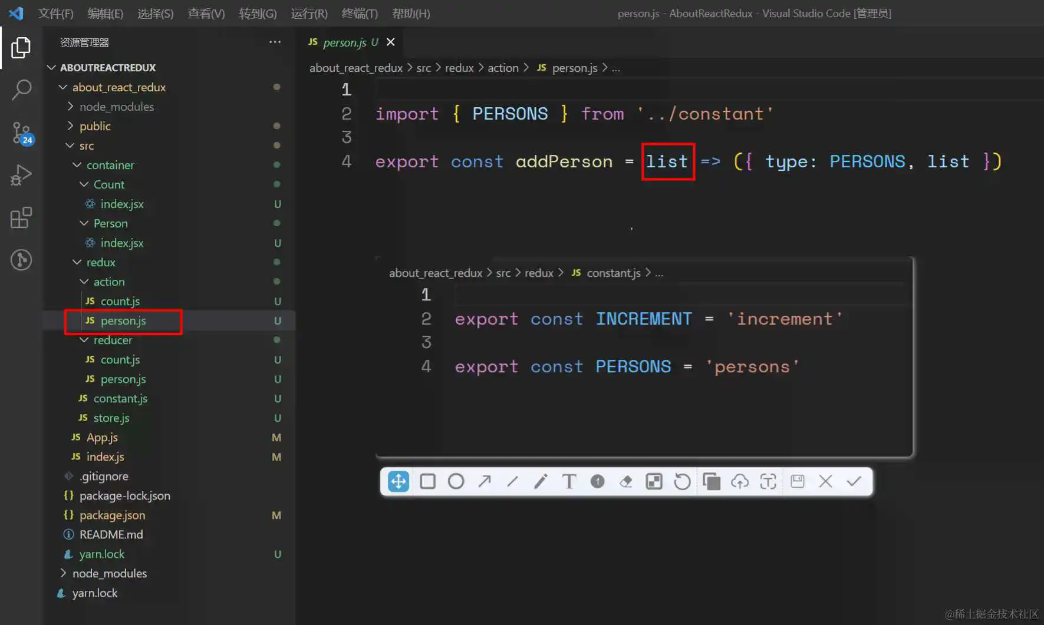Open the Run and Debug view
Screen dimensions: 1044x625
tap(21, 175)
